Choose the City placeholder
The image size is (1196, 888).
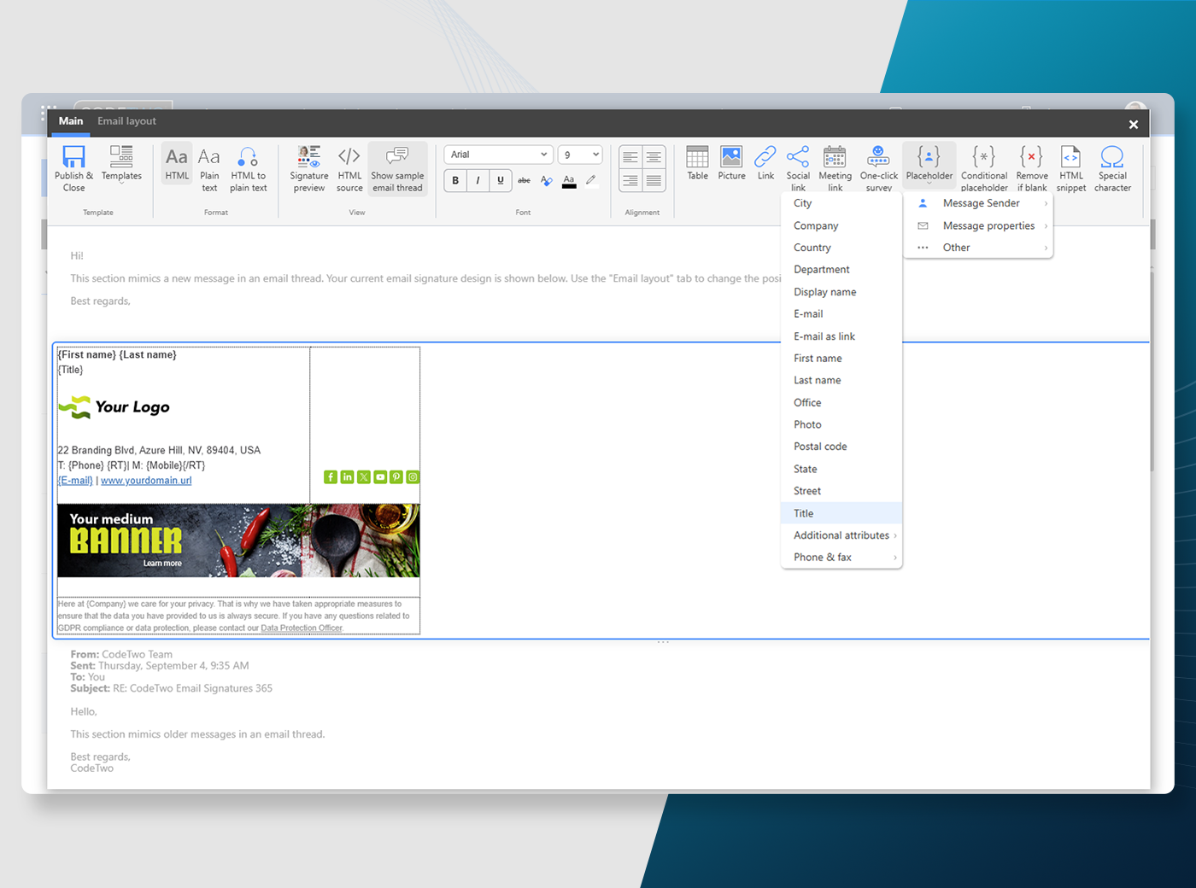click(x=841, y=203)
